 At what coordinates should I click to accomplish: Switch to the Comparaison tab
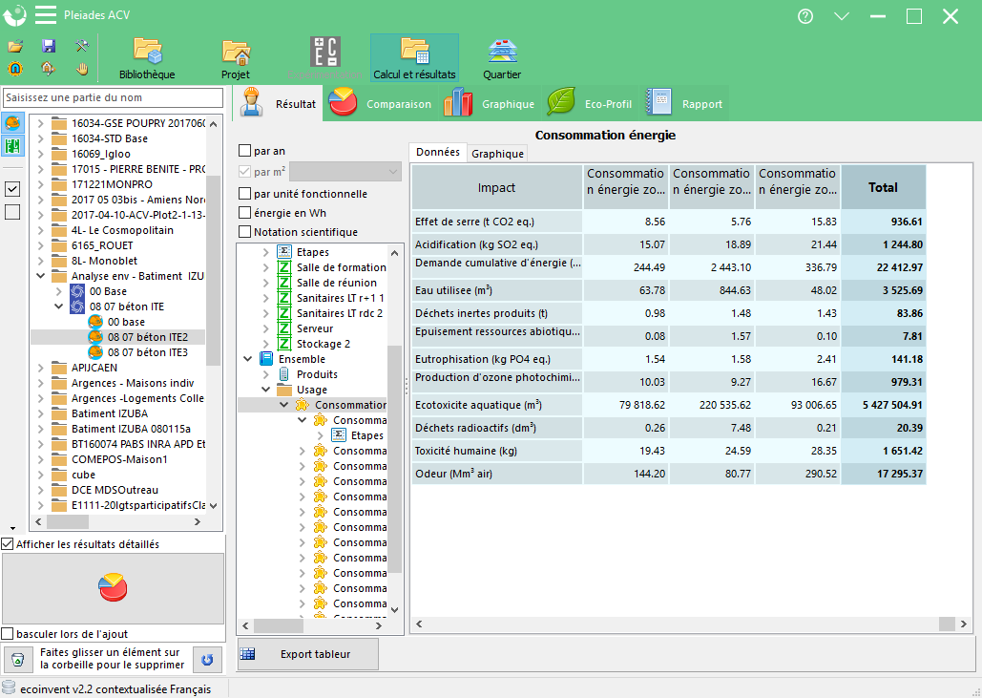coord(380,103)
